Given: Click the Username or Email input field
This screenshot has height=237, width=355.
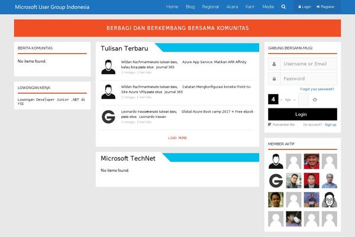Looking at the screenshot, I should click(308, 64).
